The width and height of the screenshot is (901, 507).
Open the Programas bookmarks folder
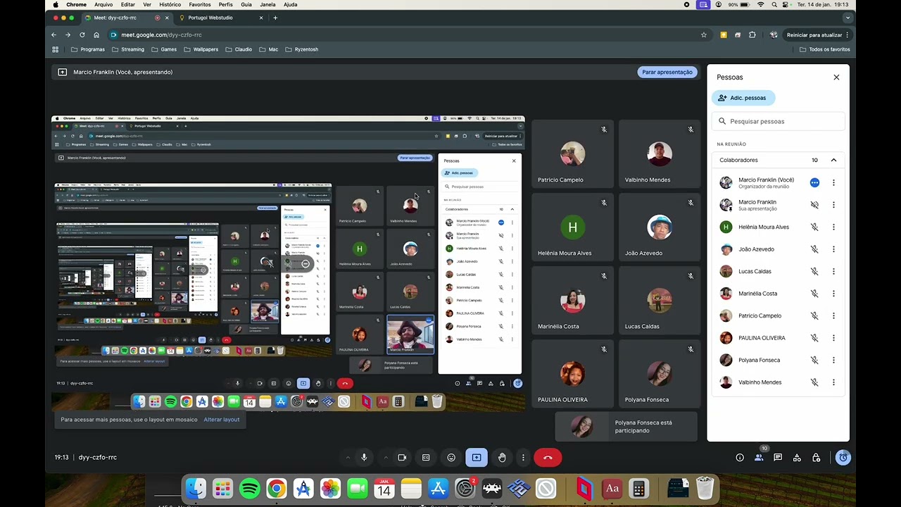pyautogui.click(x=88, y=49)
